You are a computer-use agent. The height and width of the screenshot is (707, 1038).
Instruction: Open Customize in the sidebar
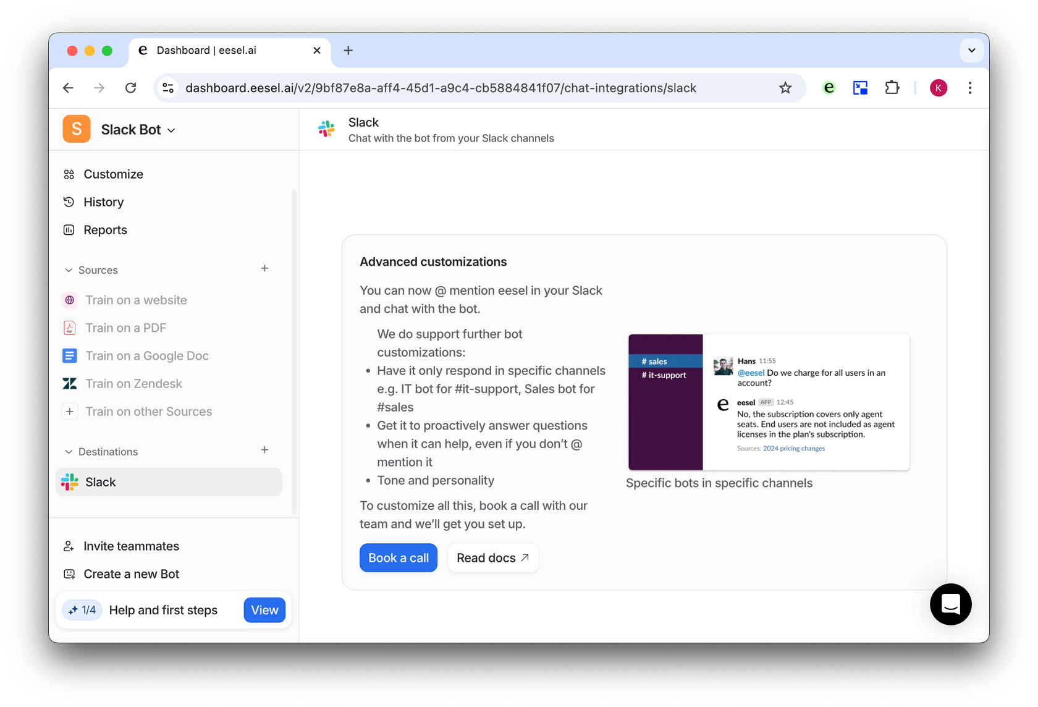113,174
